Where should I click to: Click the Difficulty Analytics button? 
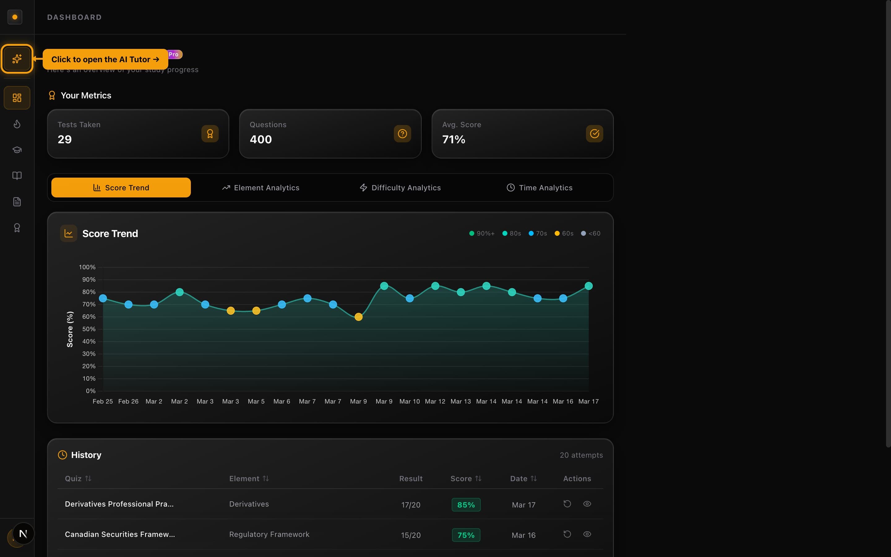400,188
